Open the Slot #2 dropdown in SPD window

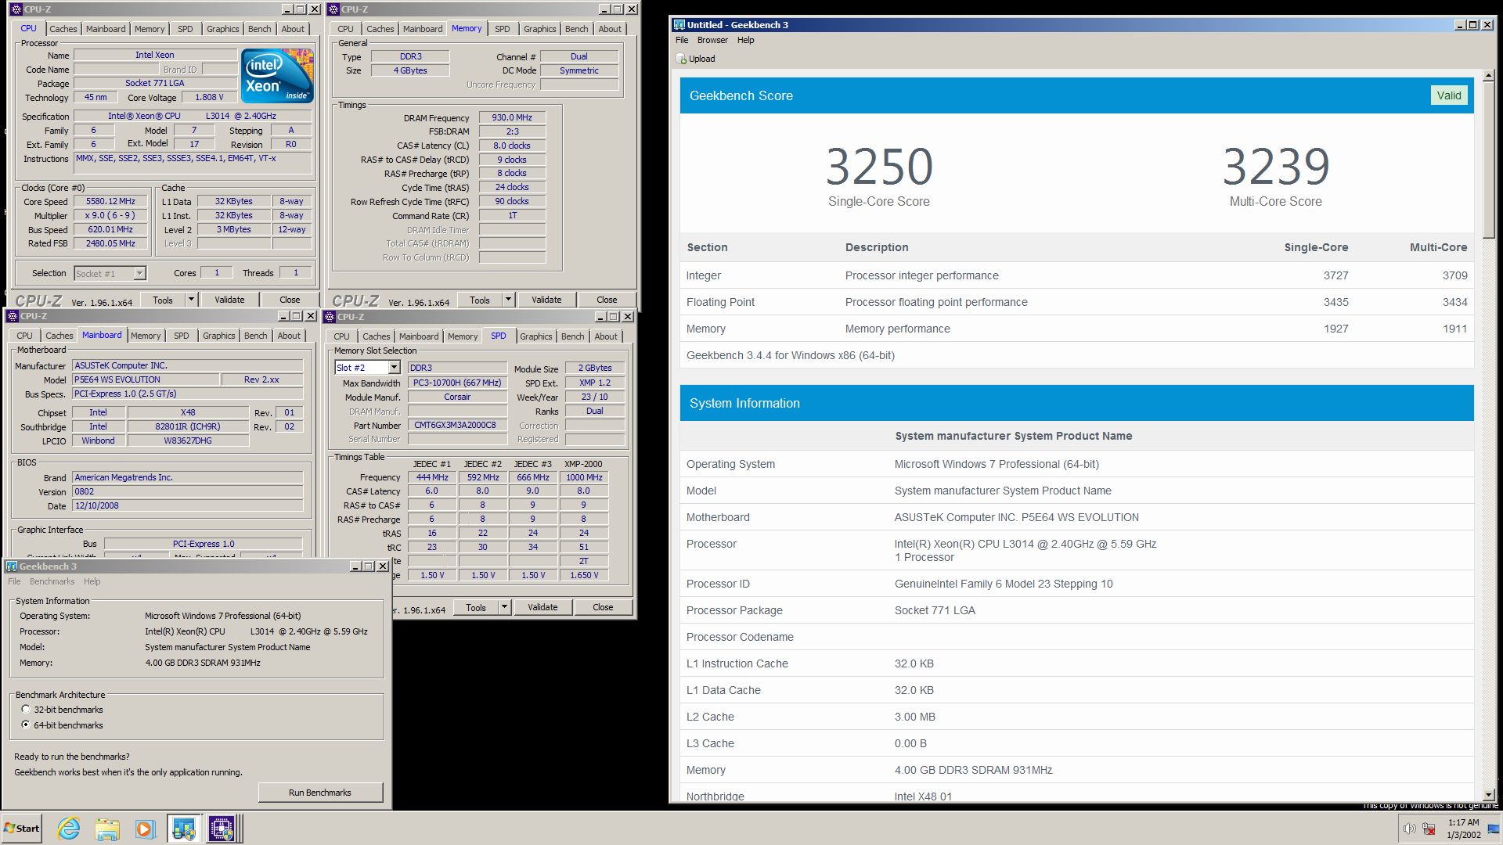394,368
